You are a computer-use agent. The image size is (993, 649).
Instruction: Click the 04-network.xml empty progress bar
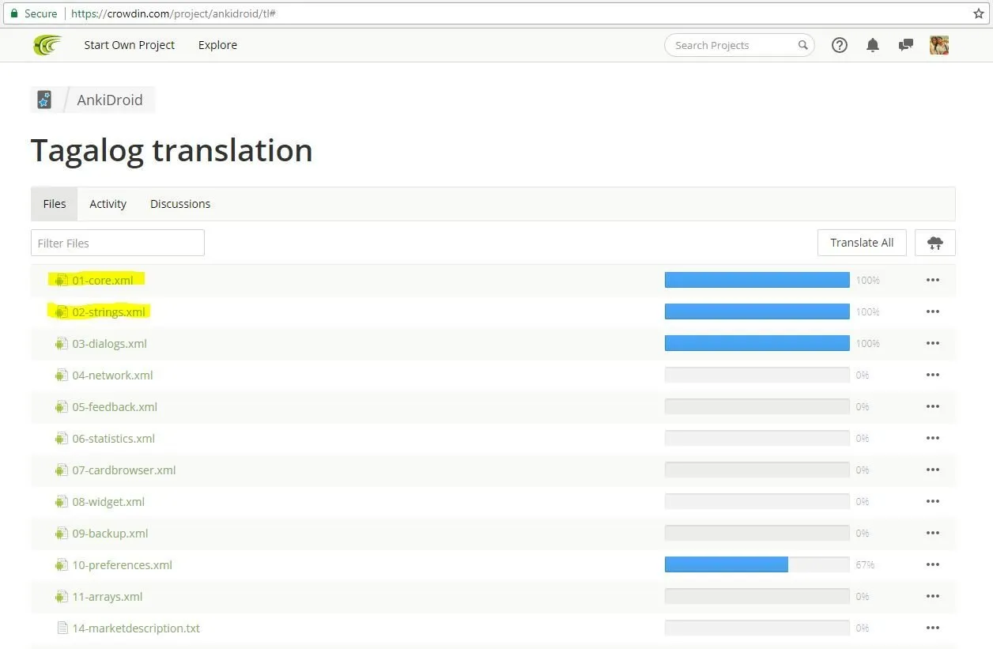(x=757, y=375)
